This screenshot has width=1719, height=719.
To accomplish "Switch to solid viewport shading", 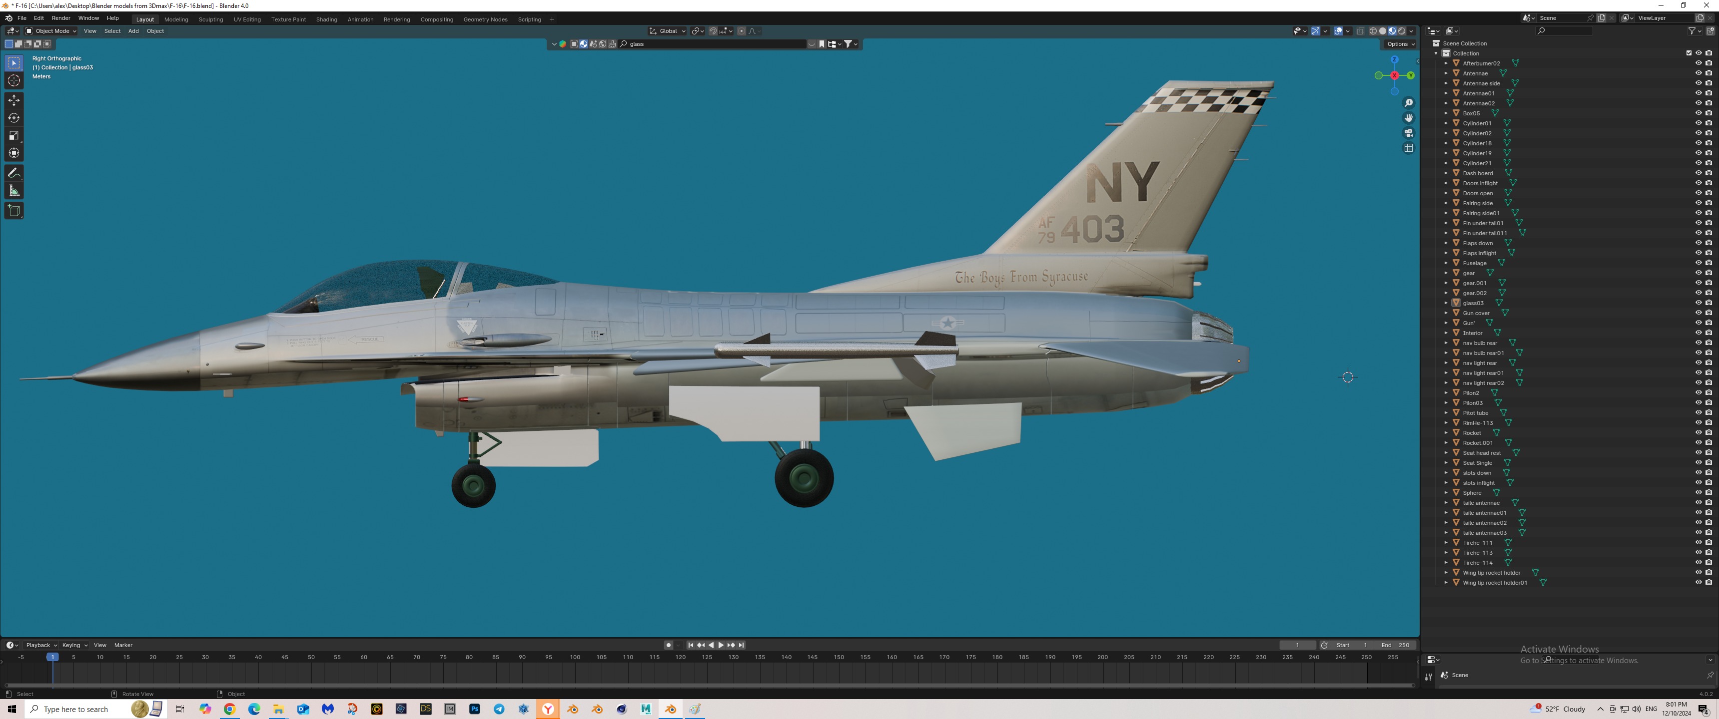I will pos(1382,30).
